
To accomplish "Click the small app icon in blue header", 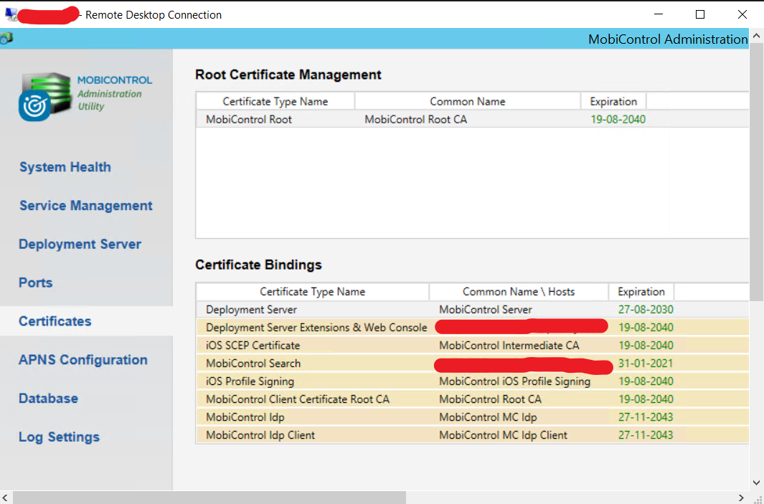I will click(6, 39).
